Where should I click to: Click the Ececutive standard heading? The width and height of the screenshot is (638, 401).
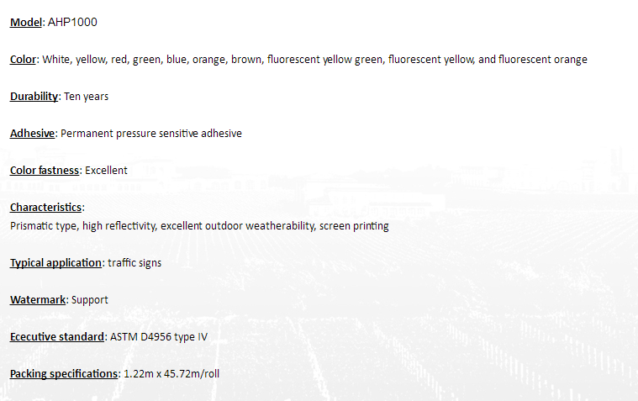pyautogui.click(x=57, y=337)
